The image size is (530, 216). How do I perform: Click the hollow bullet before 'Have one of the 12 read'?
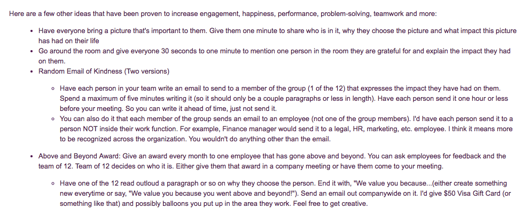point(53,183)
